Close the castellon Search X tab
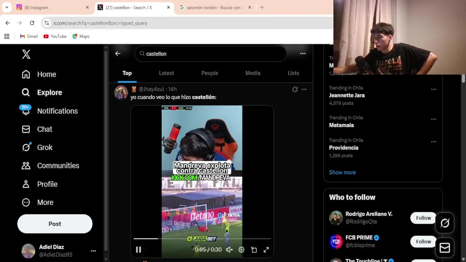 [x=168, y=7]
